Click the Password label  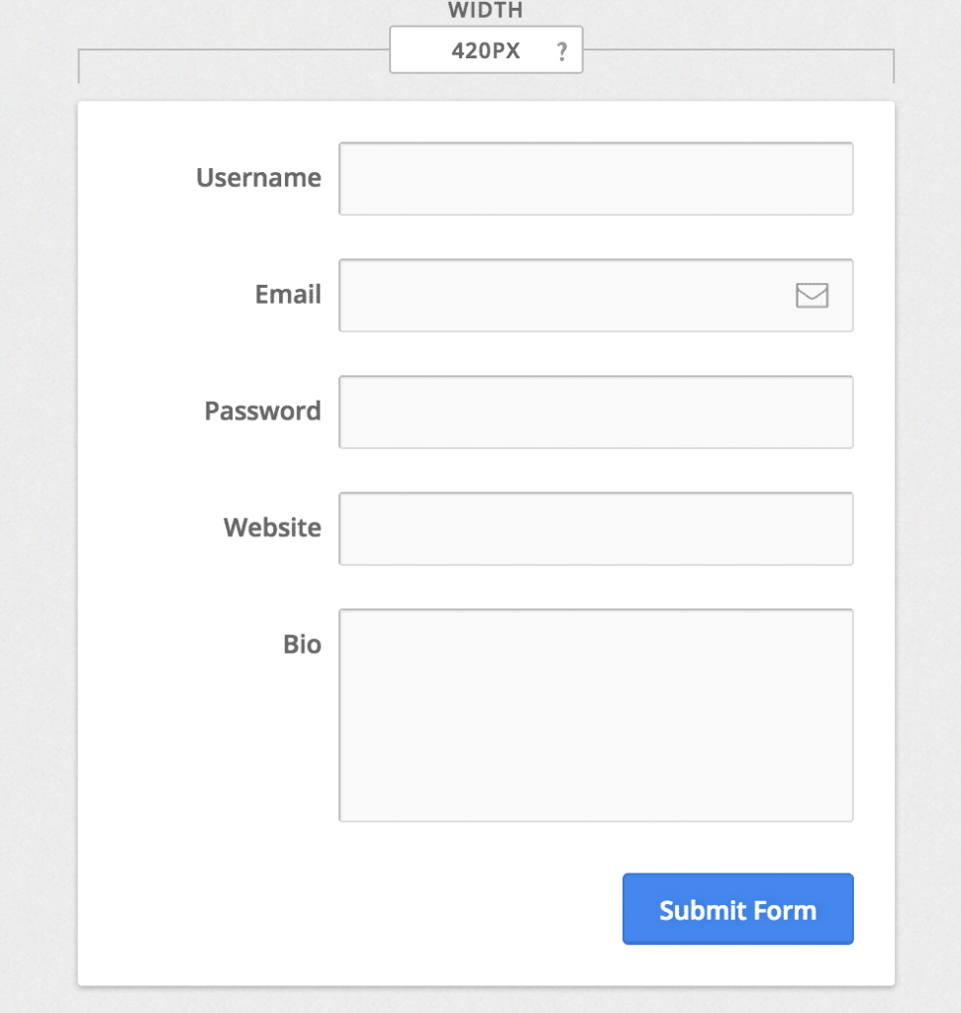click(x=262, y=412)
